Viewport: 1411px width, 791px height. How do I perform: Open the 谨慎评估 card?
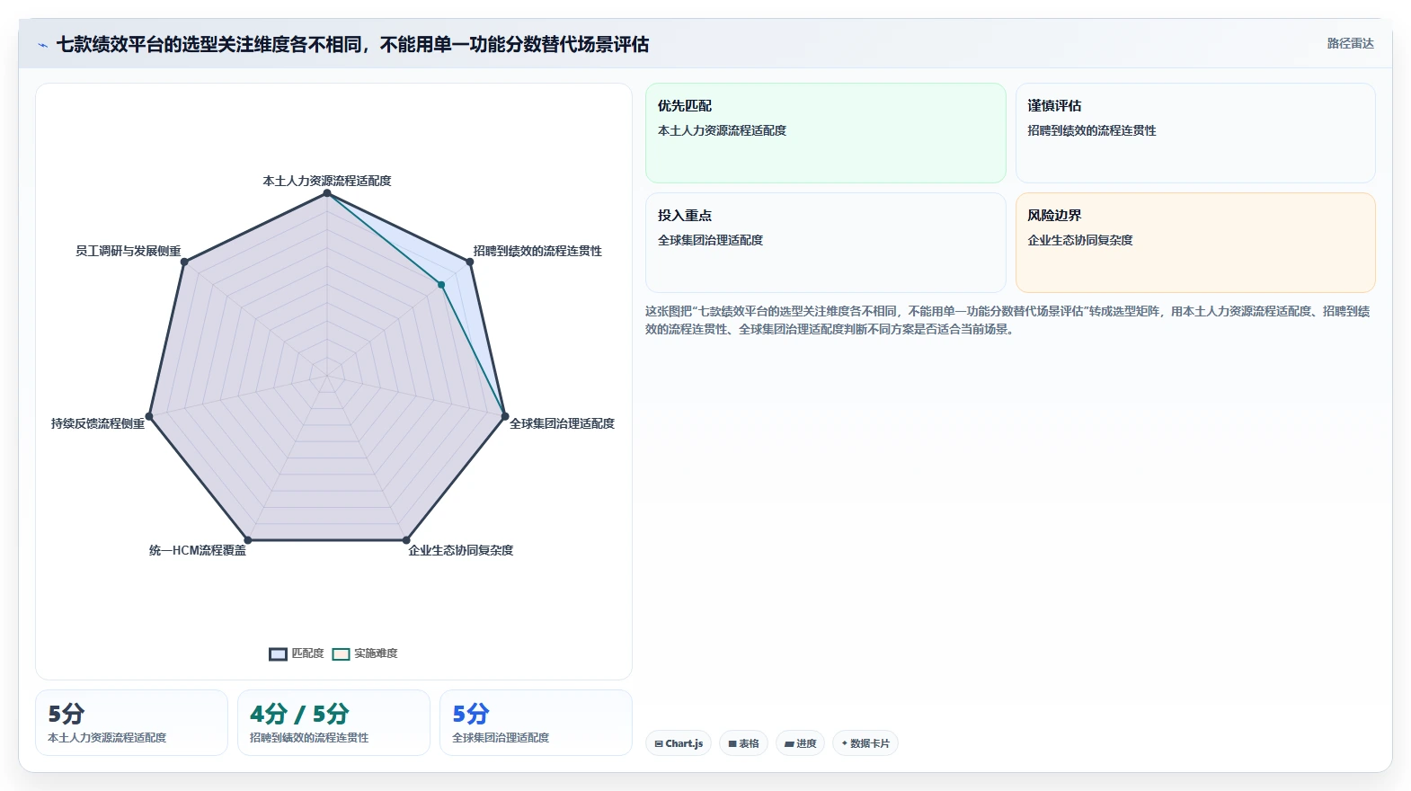click(x=1195, y=133)
